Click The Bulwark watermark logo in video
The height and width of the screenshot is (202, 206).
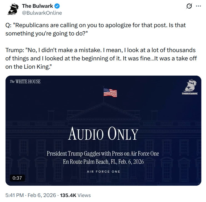coord(190,87)
